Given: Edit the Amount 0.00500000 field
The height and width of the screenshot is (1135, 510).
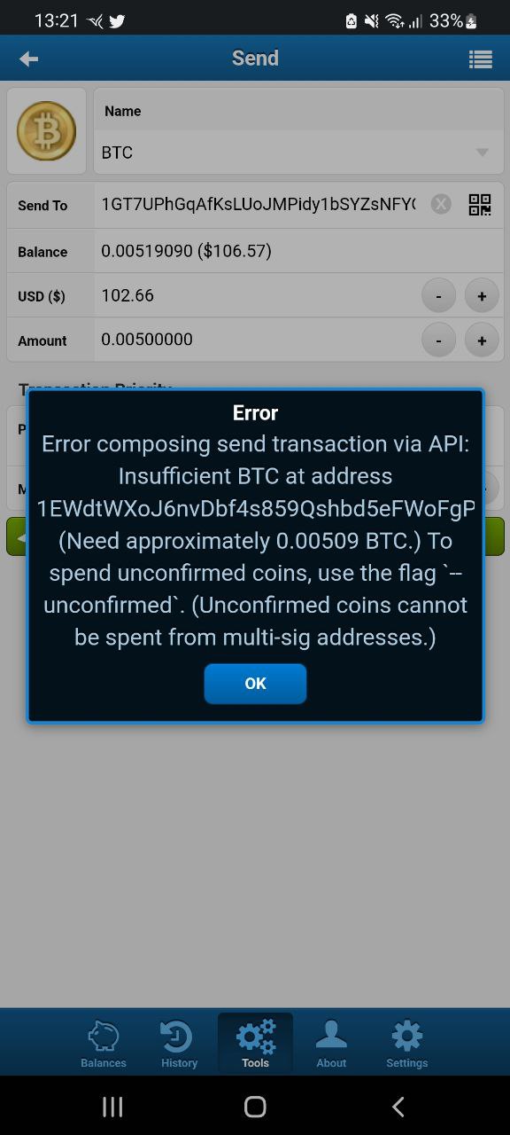Looking at the screenshot, I should coord(255,340).
